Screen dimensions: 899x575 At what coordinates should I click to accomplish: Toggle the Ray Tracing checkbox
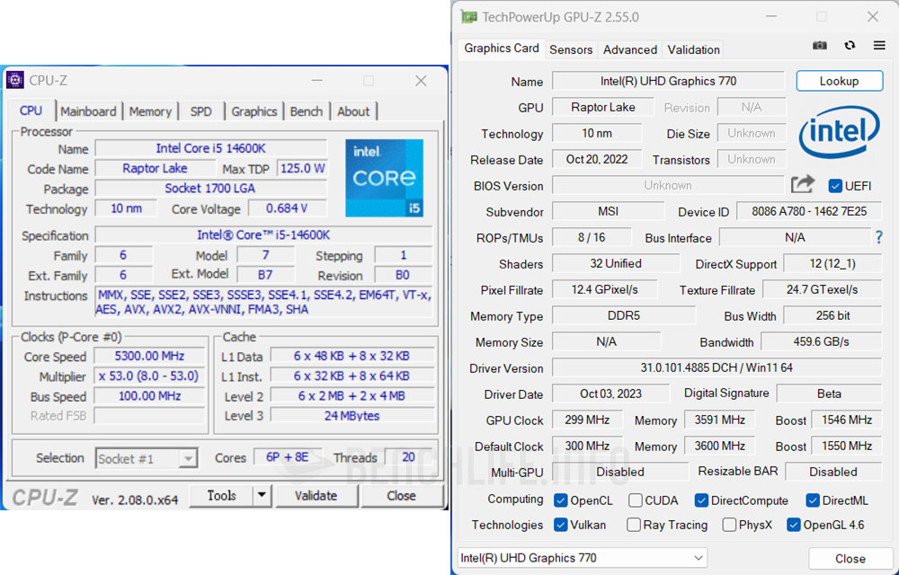634,525
